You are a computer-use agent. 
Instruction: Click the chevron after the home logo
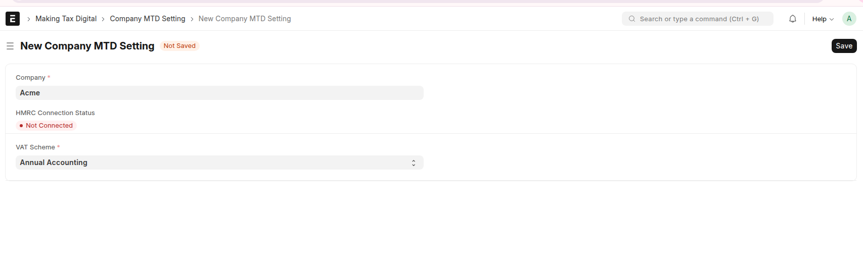29,19
